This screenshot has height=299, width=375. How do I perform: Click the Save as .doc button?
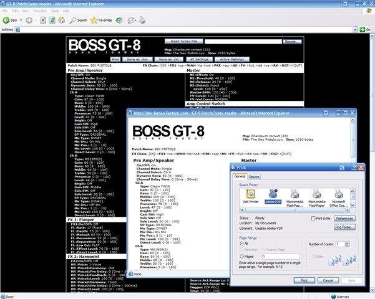(x=137, y=59)
